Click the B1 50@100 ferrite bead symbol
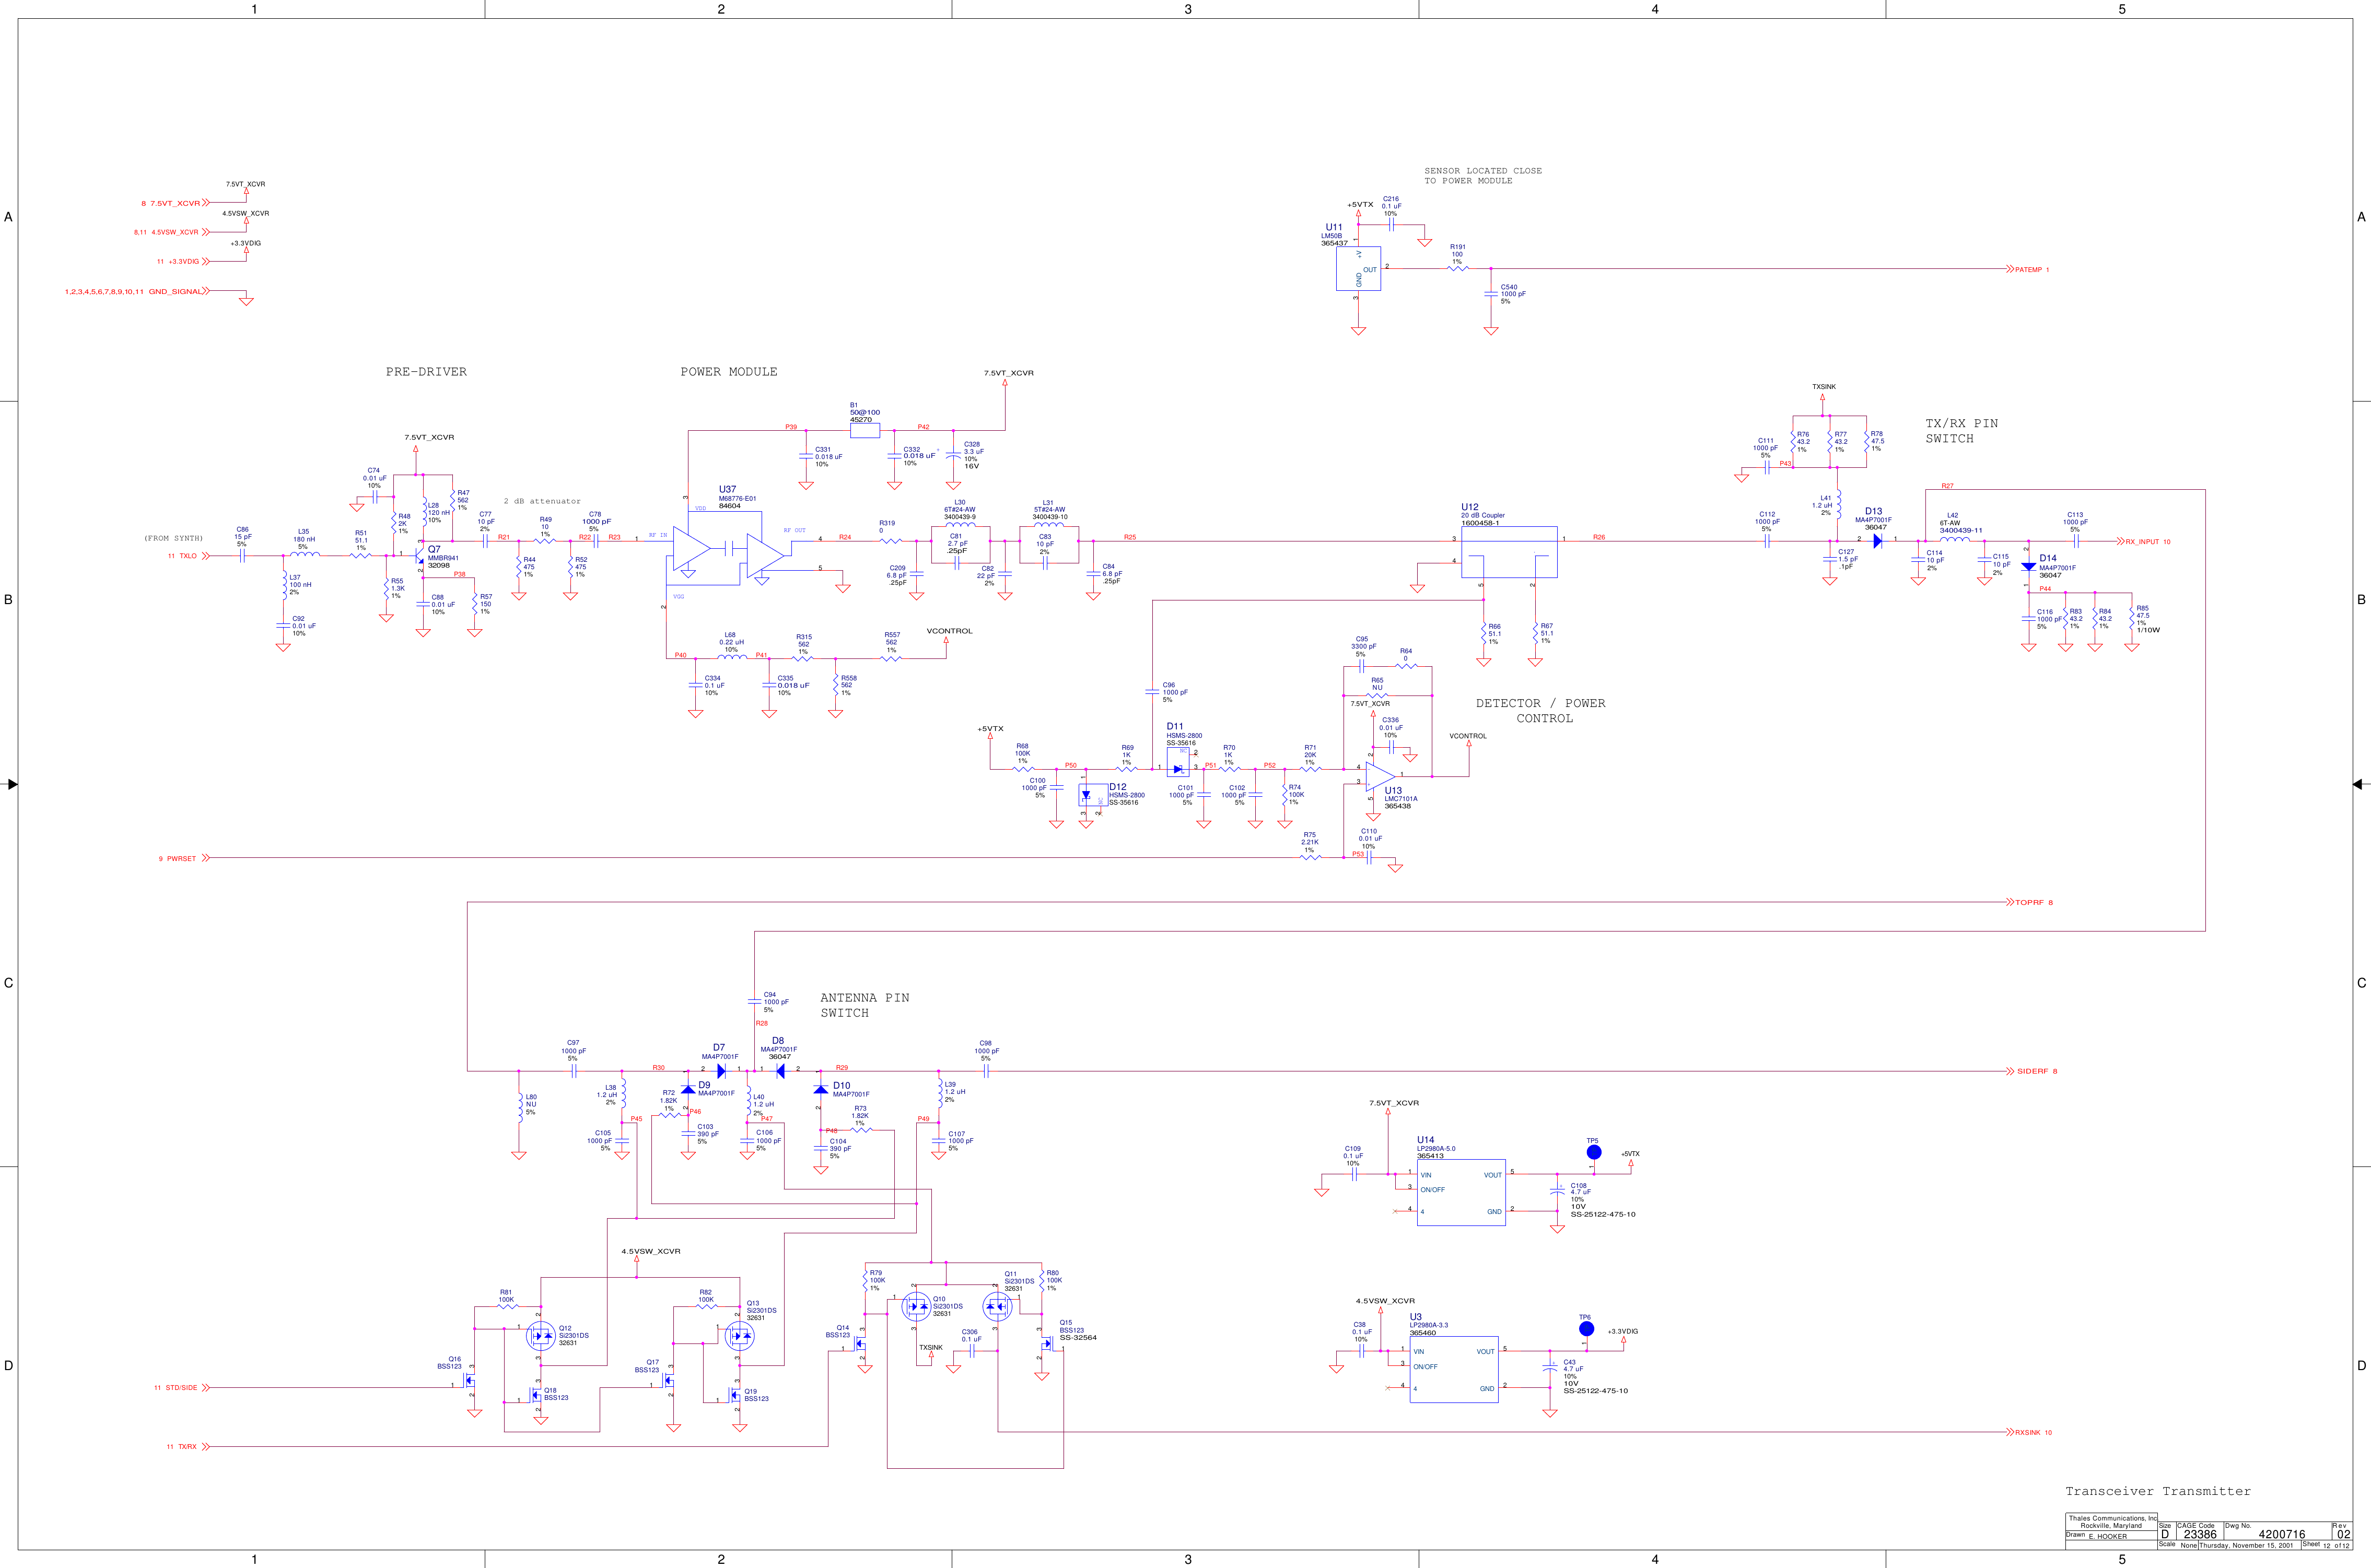This screenshot has width=2371, height=1568. [x=865, y=431]
